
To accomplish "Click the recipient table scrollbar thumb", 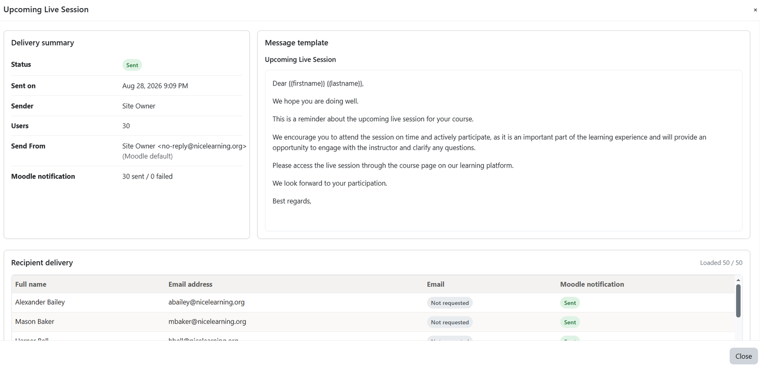I will pos(738,301).
